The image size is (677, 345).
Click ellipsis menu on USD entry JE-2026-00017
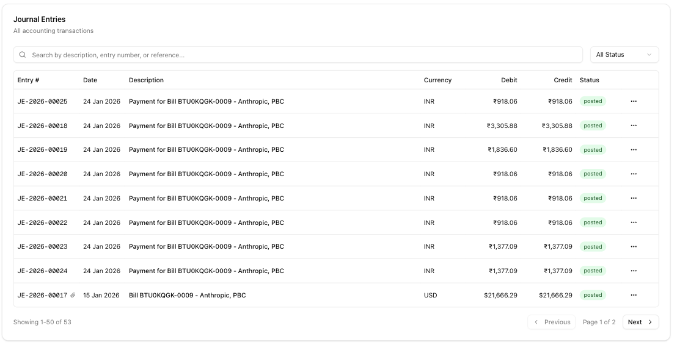tap(633, 295)
